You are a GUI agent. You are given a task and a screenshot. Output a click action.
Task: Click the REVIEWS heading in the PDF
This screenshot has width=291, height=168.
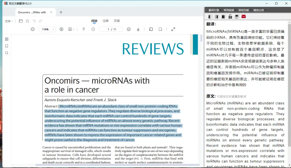pos(153,49)
